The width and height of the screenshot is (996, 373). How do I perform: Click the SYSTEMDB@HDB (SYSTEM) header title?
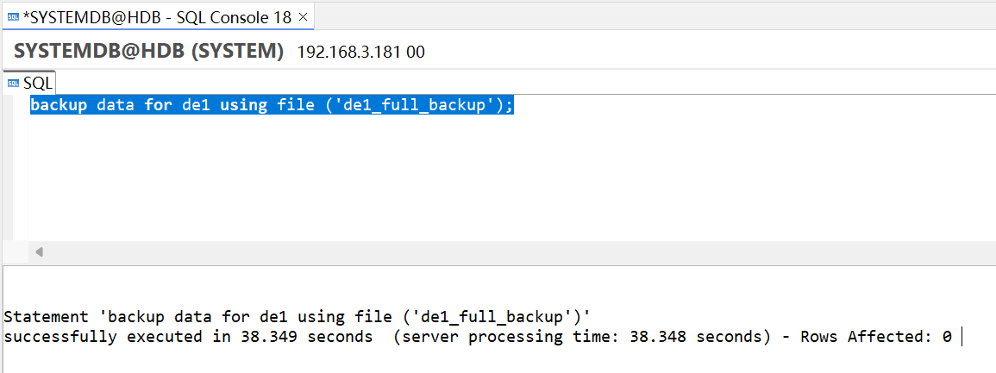pyautogui.click(x=148, y=52)
